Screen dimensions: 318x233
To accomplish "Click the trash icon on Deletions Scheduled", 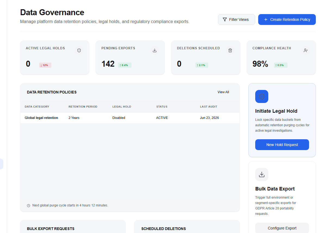I will coord(230,50).
